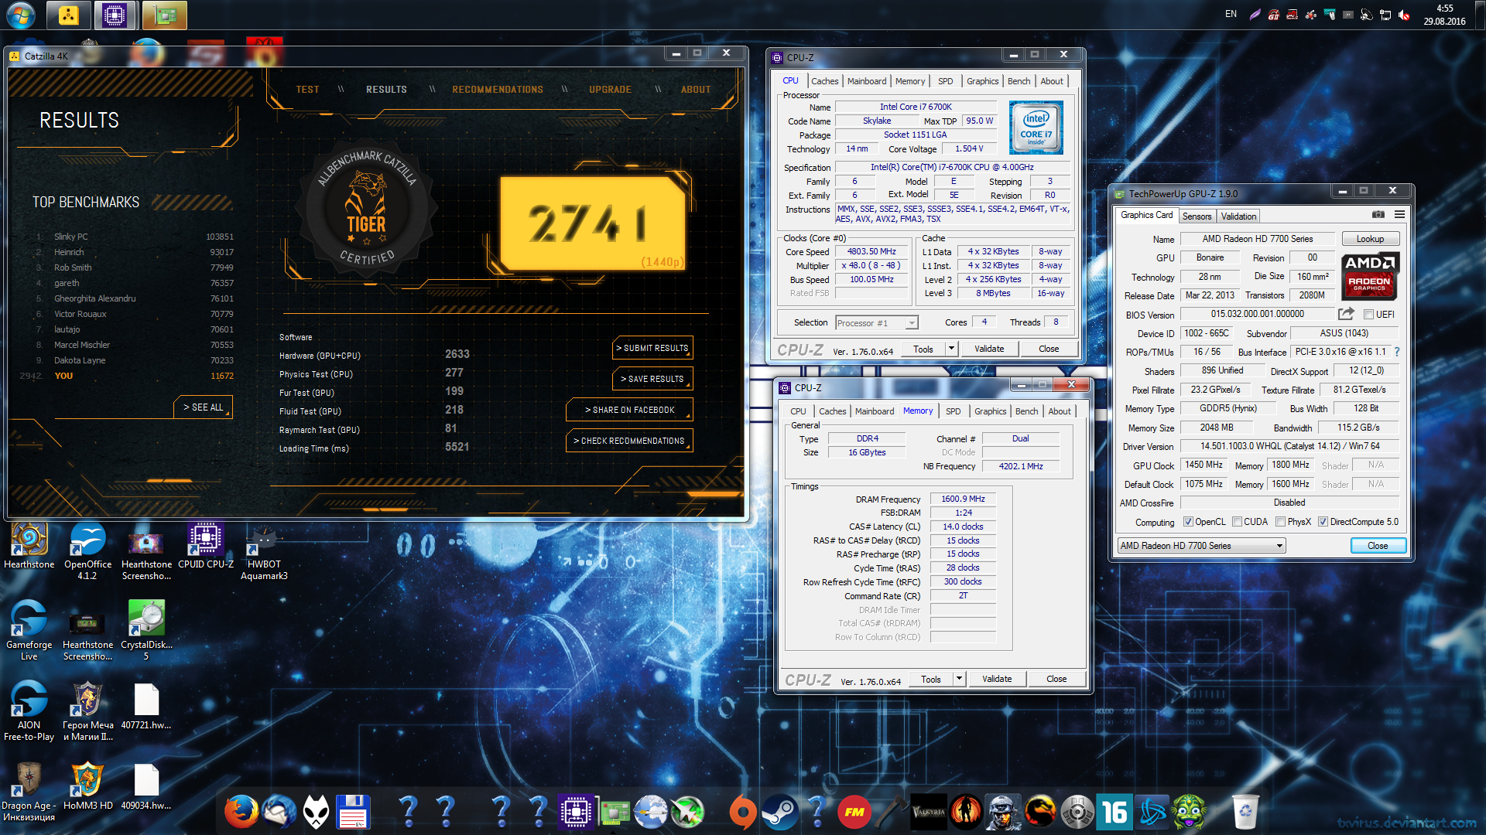This screenshot has width=1486, height=835.
Task: Open the Dragon Age desktop shortcut
Action: 29,792
